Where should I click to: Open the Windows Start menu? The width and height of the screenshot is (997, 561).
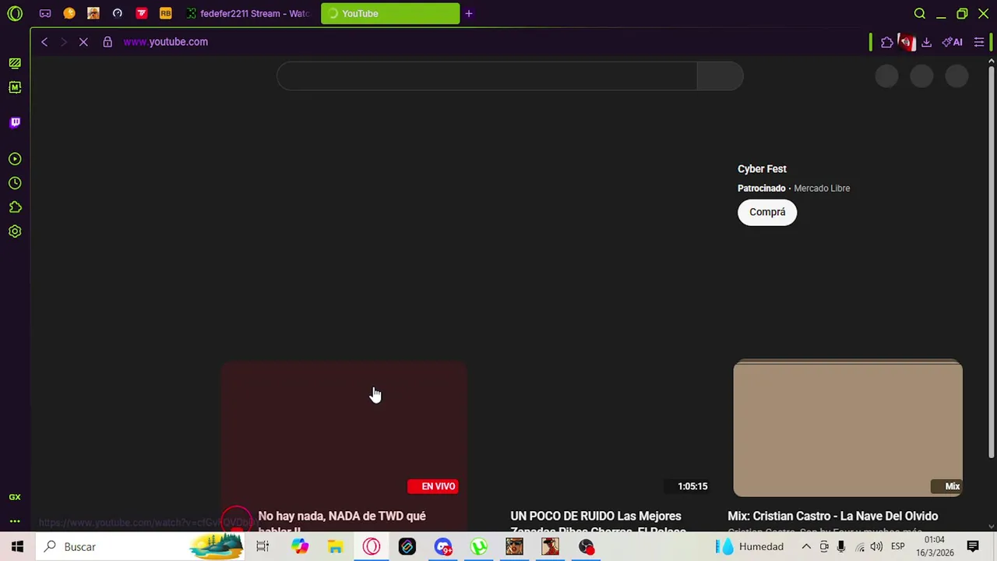(x=17, y=547)
